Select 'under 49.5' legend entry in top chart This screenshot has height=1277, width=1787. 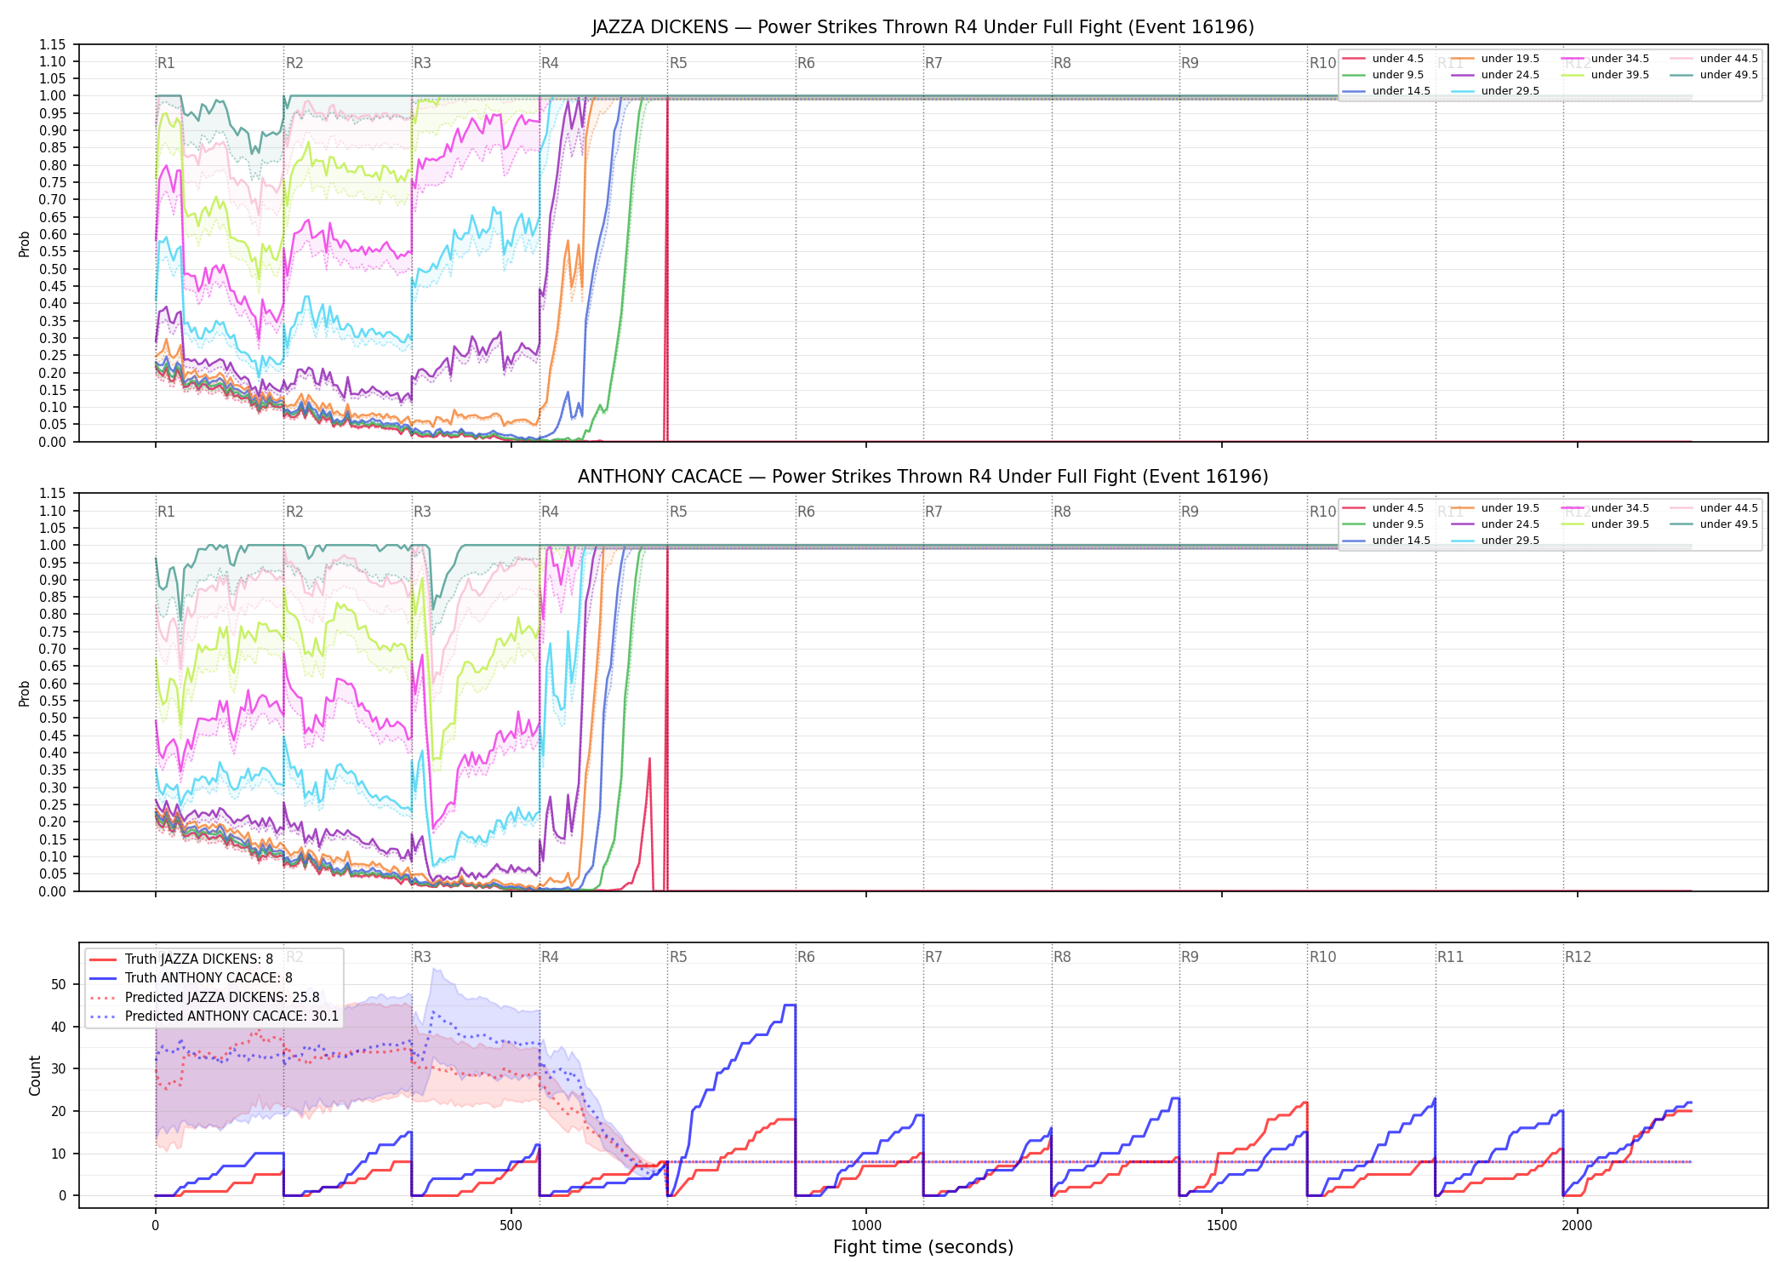1713,75
